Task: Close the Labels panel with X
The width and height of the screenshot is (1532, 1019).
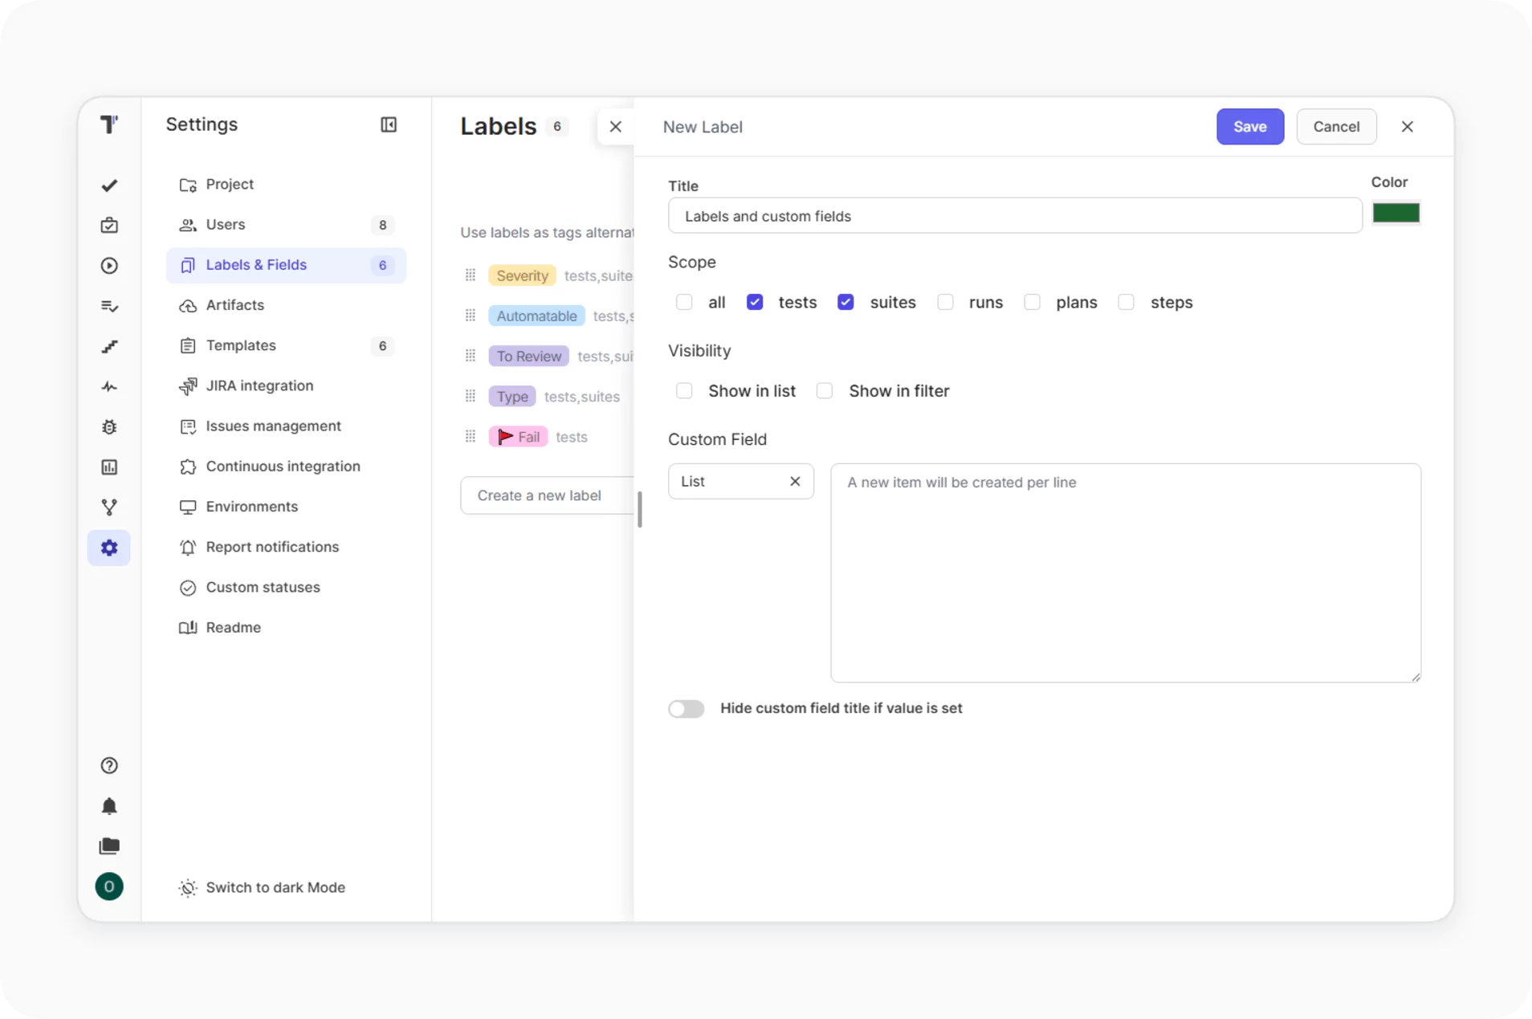Action: (x=616, y=127)
